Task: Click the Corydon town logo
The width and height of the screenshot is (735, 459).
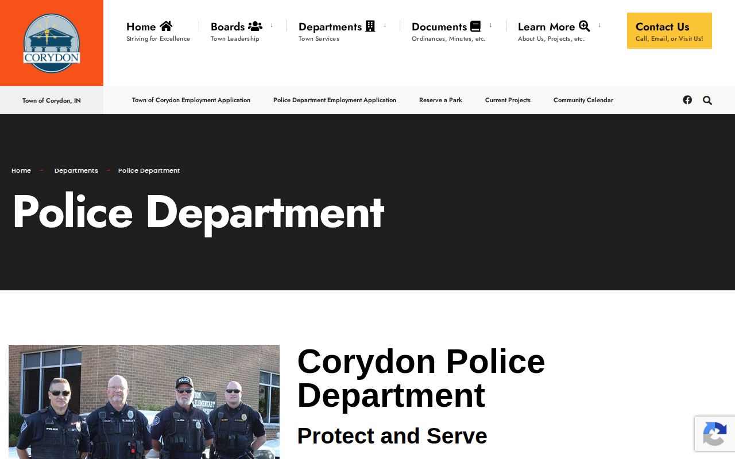Action: 52,43
